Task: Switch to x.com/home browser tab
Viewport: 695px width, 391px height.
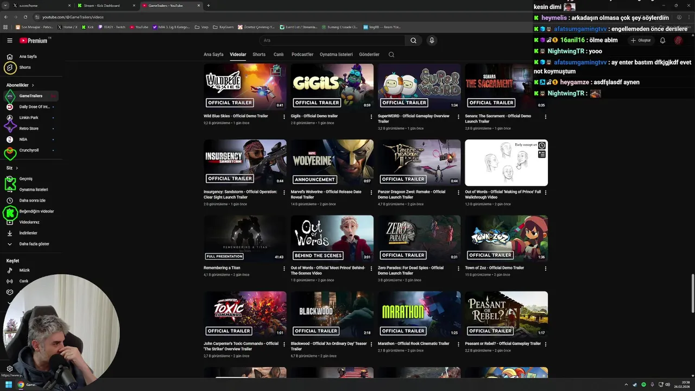Action: click(42, 5)
